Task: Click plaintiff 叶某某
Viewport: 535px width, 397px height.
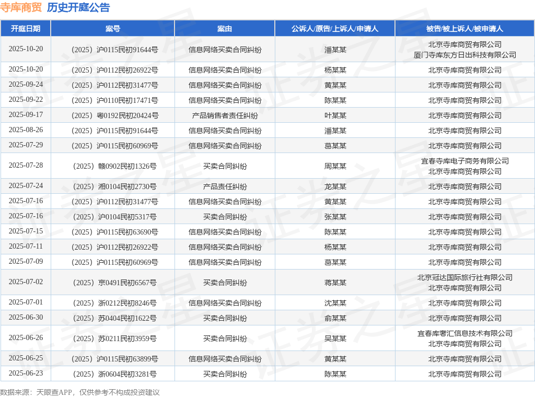Action: click(335, 115)
